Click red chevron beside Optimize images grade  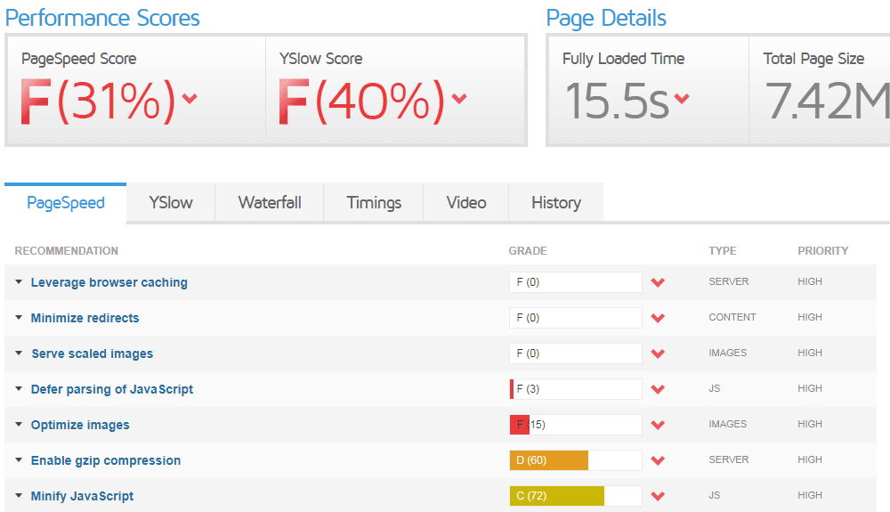click(659, 425)
